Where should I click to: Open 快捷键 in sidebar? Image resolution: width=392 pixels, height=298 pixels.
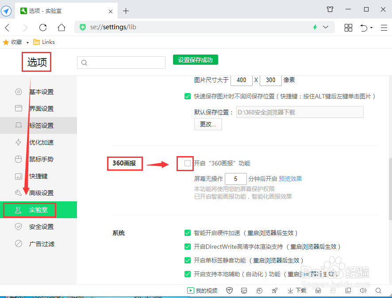coord(38,176)
